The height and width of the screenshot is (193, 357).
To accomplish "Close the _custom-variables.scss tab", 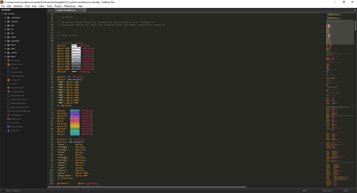I will (84, 10).
